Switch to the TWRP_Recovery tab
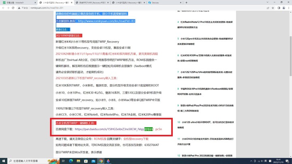This screenshot has height=164, width=292. [x=92, y=2]
